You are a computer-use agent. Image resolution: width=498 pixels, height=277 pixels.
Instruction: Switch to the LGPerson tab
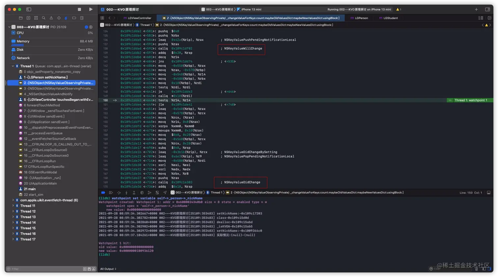pyautogui.click(x=359, y=18)
